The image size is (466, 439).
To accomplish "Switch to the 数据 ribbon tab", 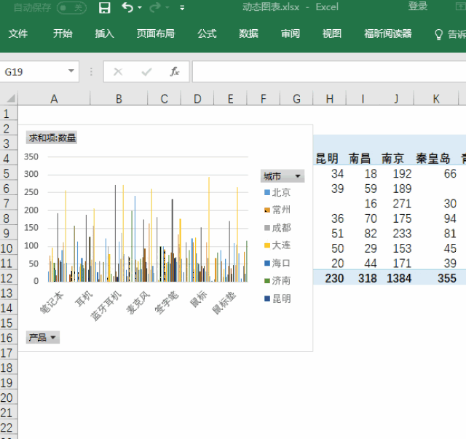I will click(248, 33).
